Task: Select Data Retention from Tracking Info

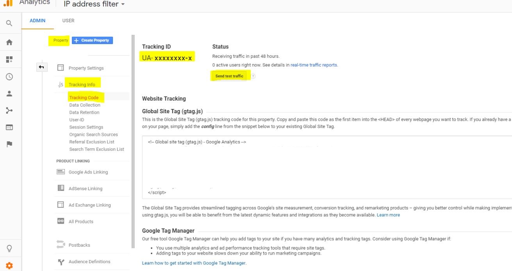Action: coord(85,112)
